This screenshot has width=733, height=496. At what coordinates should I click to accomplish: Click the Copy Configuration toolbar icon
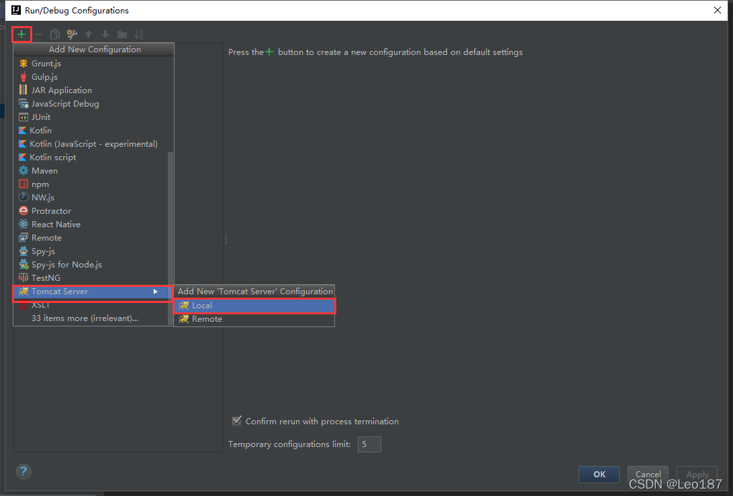tap(54, 34)
